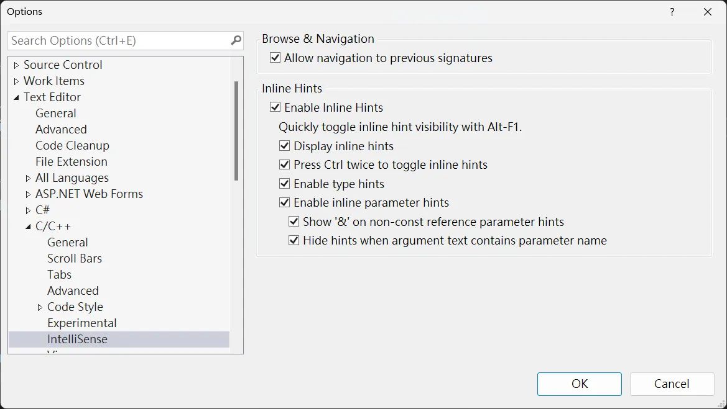Expand the All Languages node
The height and width of the screenshot is (409, 727).
pyautogui.click(x=28, y=178)
